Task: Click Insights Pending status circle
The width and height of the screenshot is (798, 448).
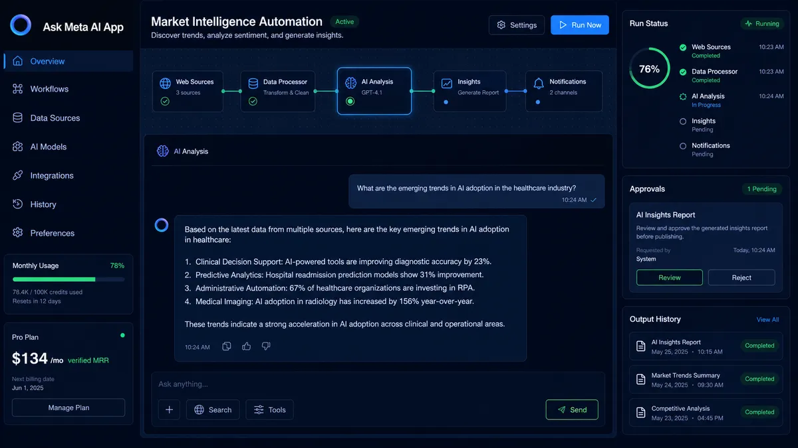Action: pyautogui.click(x=683, y=121)
